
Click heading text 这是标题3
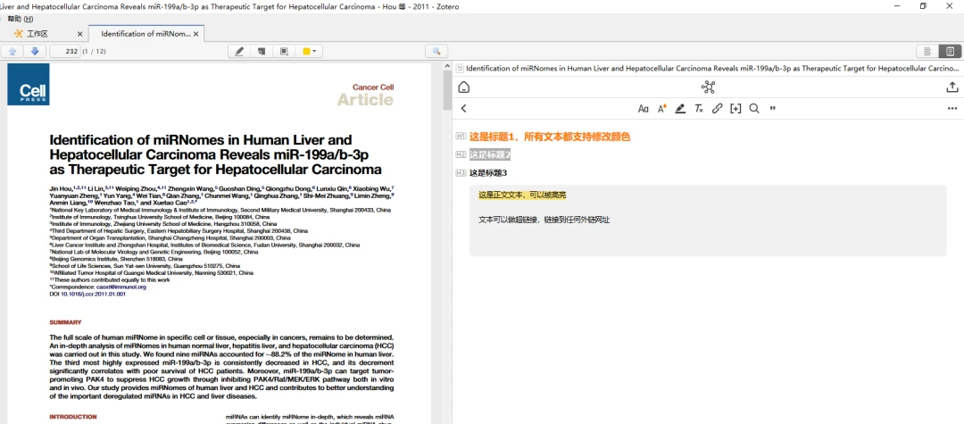click(488, 172)
